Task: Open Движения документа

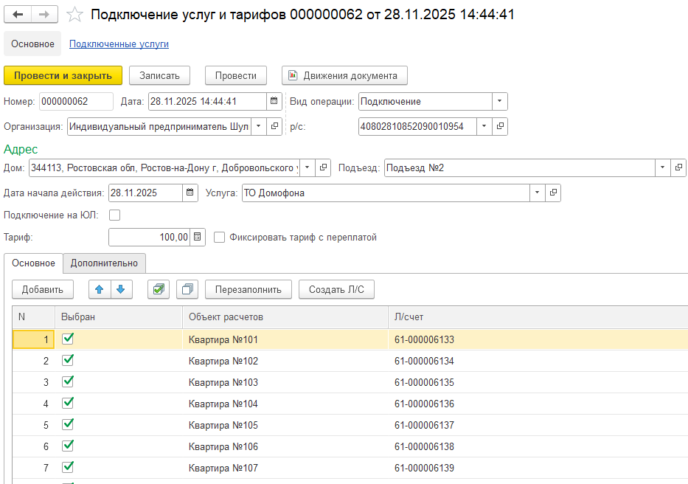Action: (344, 75)
